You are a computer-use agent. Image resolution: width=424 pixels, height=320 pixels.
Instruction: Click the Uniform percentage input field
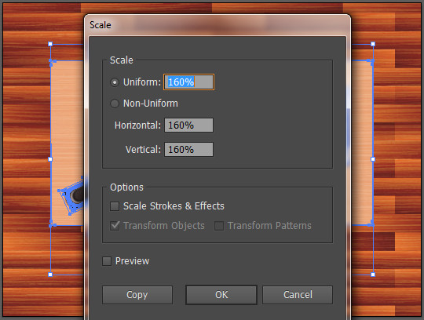click(188, 82)
